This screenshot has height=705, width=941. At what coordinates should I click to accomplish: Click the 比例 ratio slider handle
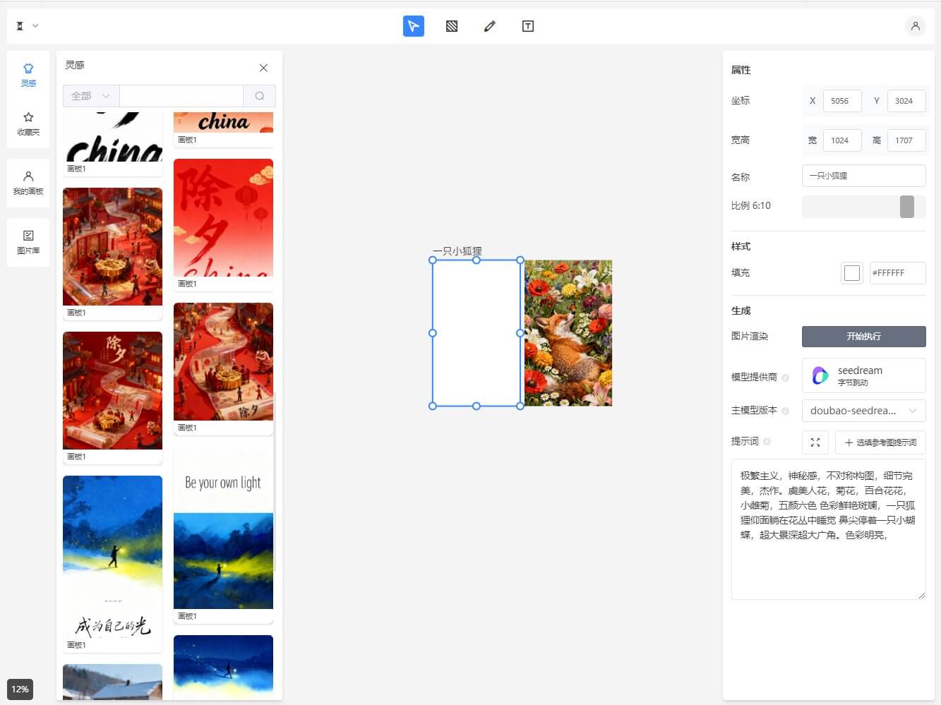906,207
